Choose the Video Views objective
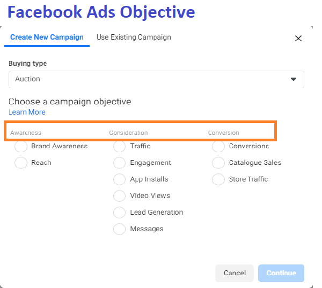Screen dimensions: 322x288 tap(120, 196)
